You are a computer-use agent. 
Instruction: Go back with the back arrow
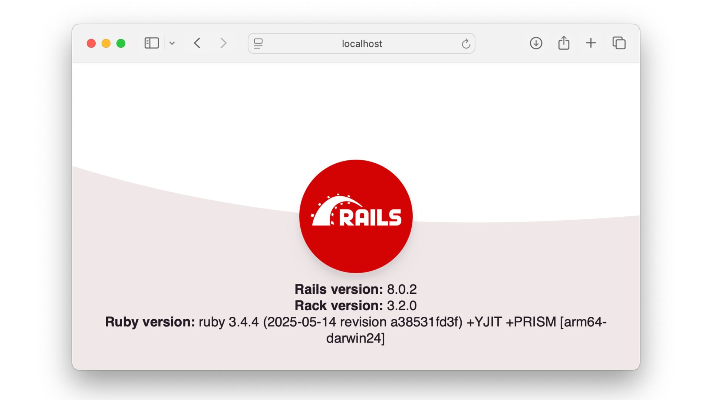click(x=197, y=43)
